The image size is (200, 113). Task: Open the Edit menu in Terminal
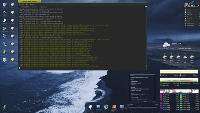[x=27, y=4]
